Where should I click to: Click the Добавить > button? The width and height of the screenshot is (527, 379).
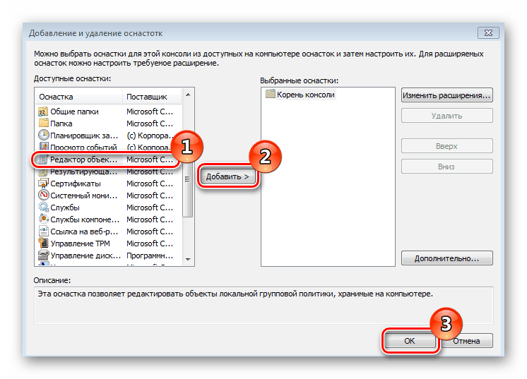[227, 176]
